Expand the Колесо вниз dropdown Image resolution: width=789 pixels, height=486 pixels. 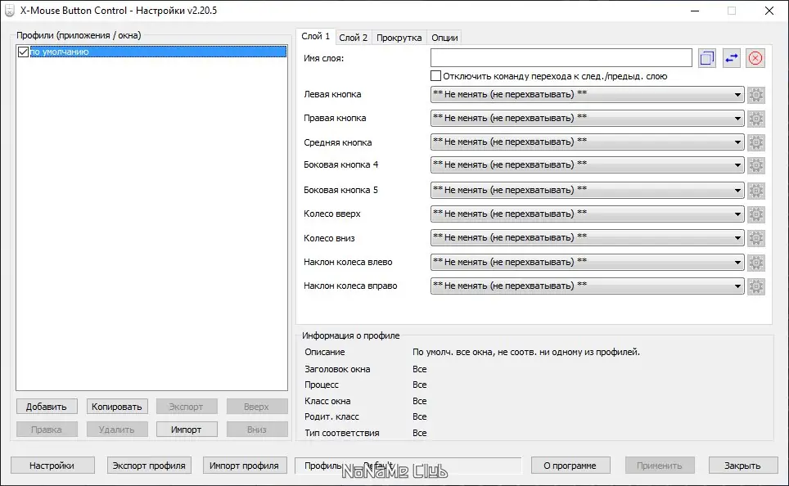tap(587, 238)
